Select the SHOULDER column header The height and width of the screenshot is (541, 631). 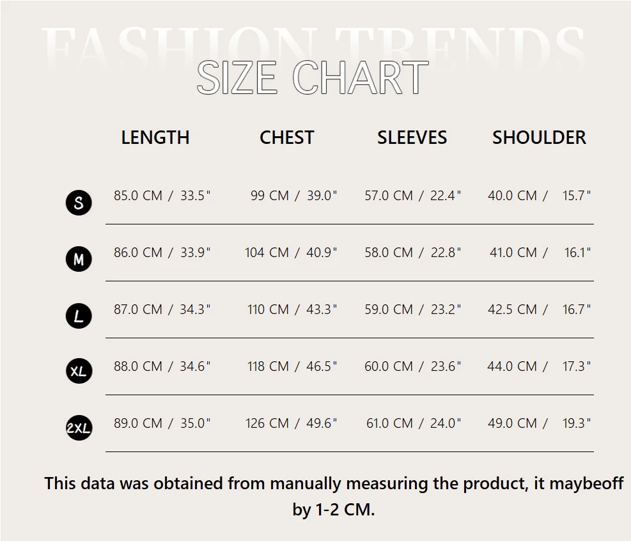(539, 137)
